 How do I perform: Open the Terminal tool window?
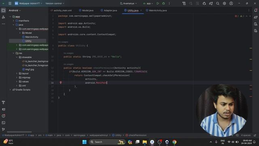click(x=3, y=122)
